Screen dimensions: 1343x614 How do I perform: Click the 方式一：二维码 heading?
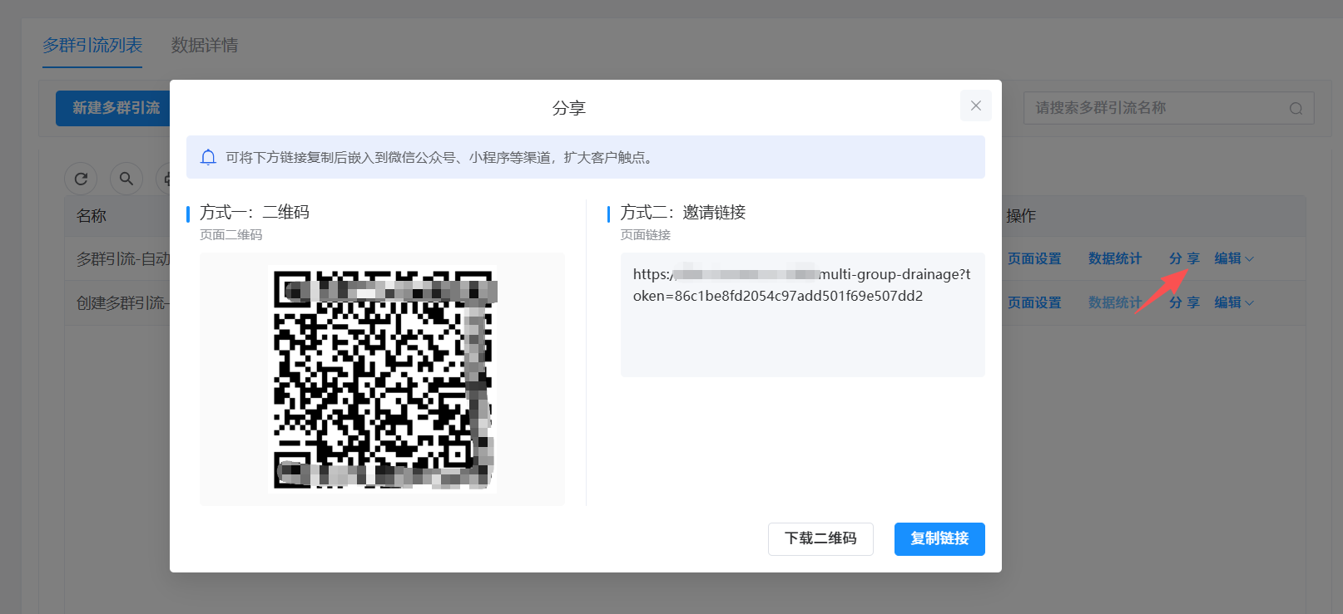point(255,213)
